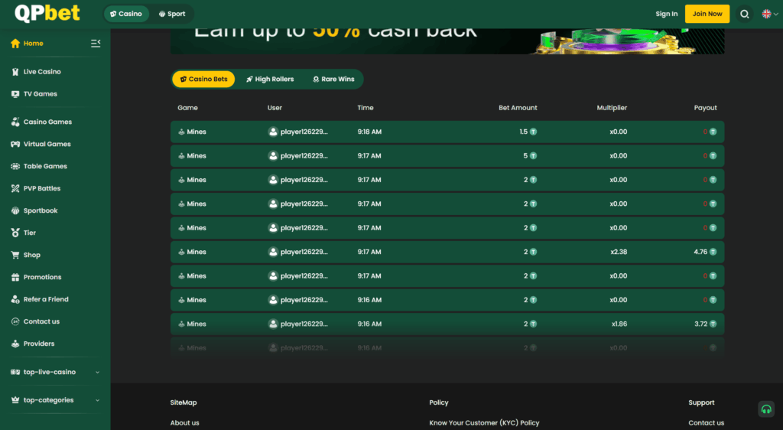Screen dimensions: 783x430
Task: Click the PVP Battles swords icon
Action: point(15,188)
